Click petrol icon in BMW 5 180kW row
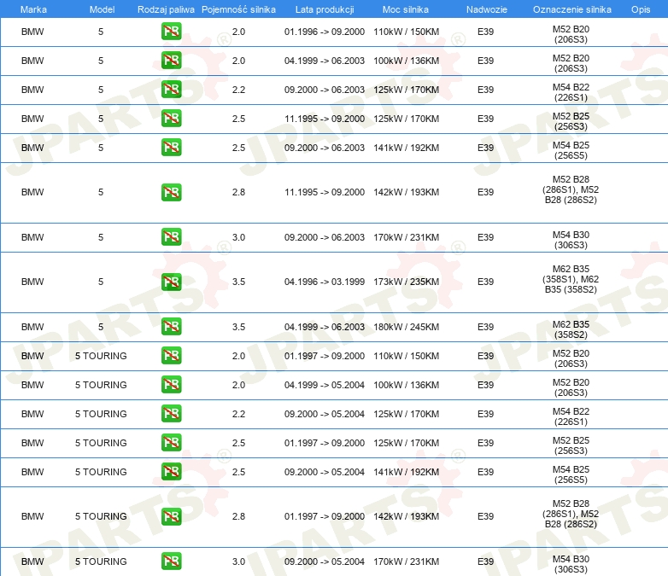 coord(171,327)
